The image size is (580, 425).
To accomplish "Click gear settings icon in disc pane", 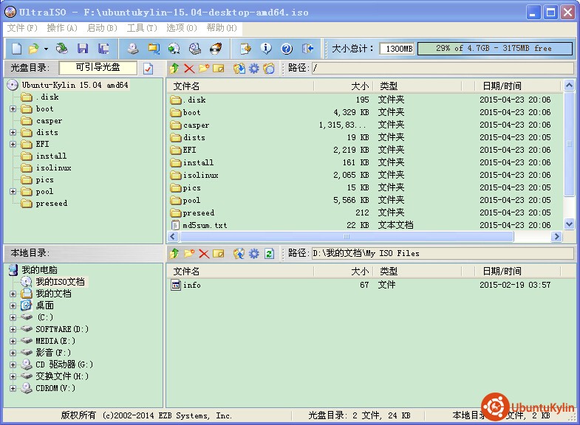I will point(253,69).
